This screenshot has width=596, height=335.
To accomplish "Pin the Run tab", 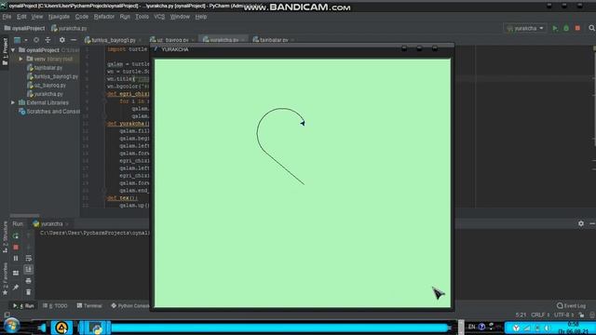I will click(16, 288).
